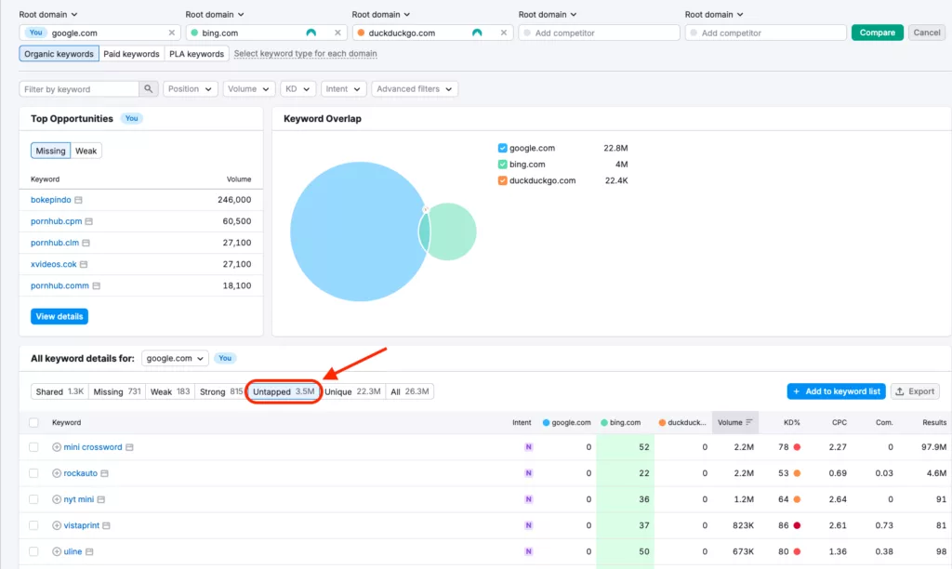Open SERP icon after rockauto keyword
The height and width of the screenshot is (569, 952).
pyautogui.click(x=104, y=473)
